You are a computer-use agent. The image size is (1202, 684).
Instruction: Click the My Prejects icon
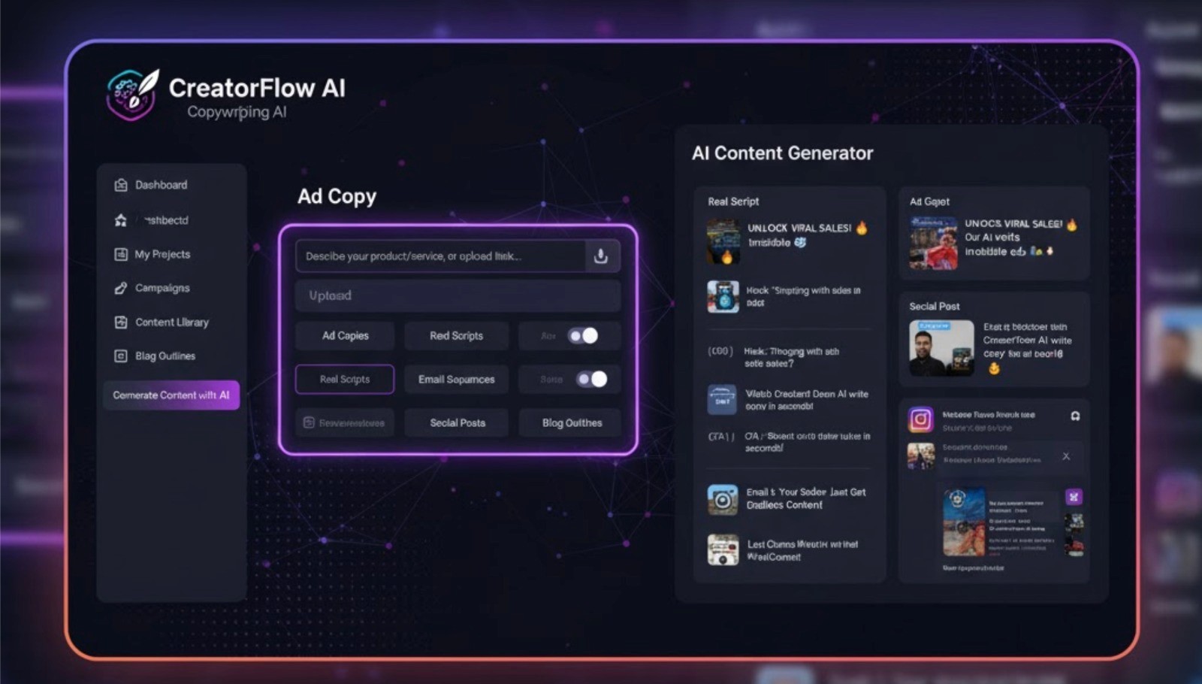(120, 254)
